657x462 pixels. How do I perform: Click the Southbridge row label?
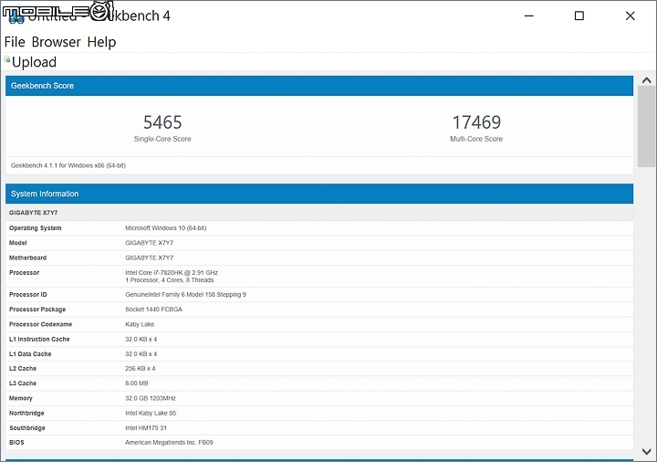(x=27, y=428)
